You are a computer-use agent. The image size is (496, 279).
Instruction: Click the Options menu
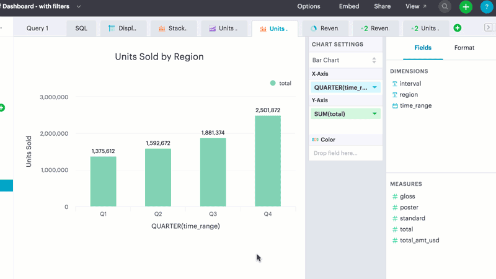point(309,6)
